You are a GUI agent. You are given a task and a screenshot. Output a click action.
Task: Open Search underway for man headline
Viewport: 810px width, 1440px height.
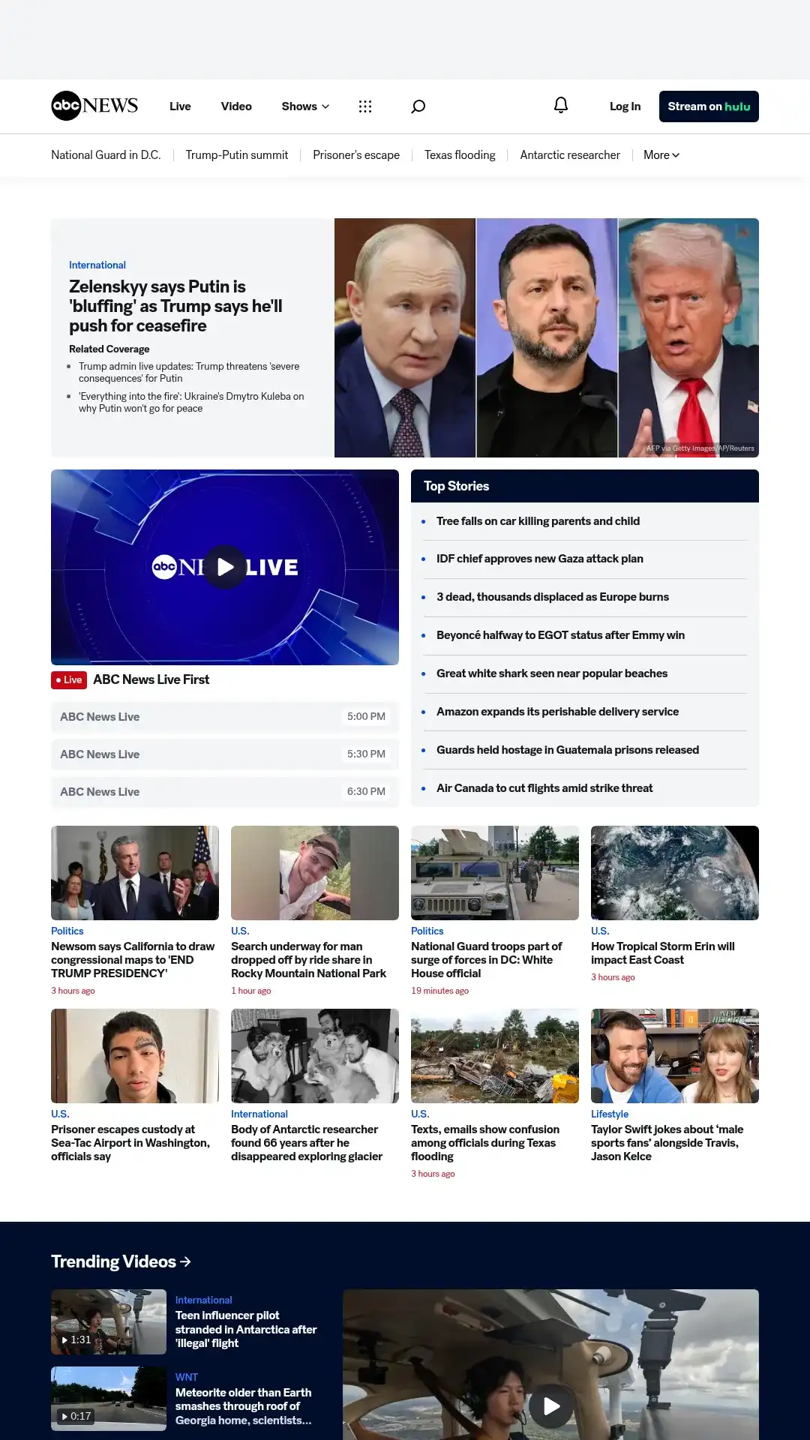308,960
